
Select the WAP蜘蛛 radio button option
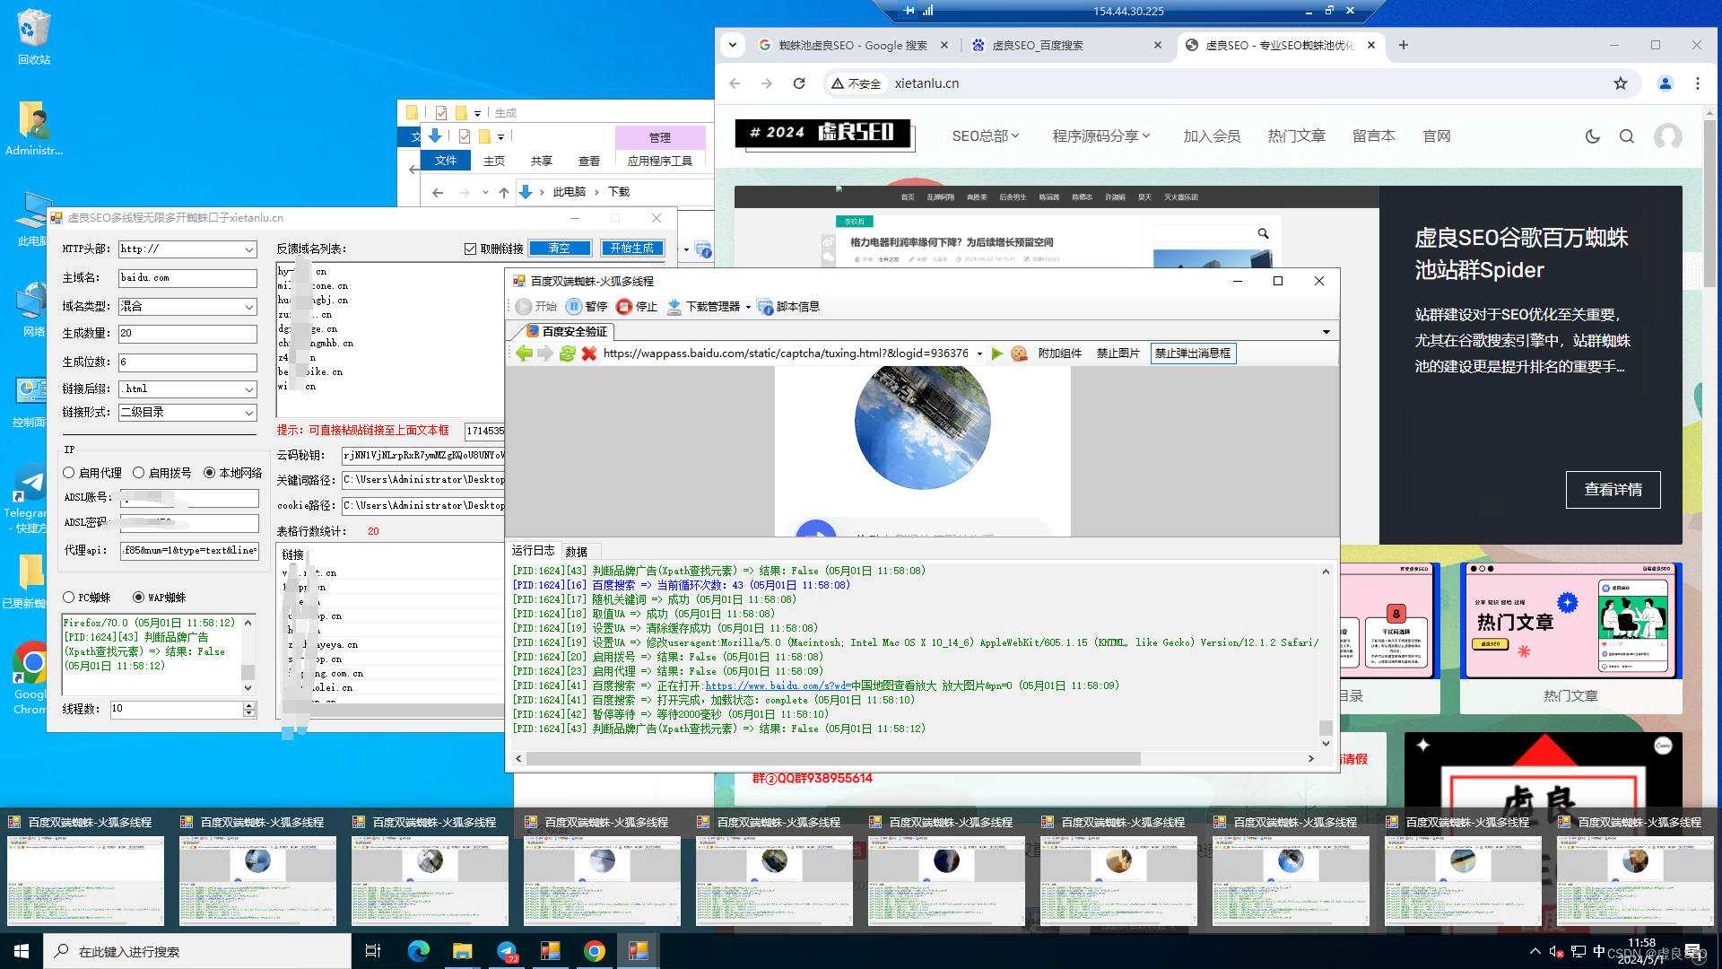(140, 597)
